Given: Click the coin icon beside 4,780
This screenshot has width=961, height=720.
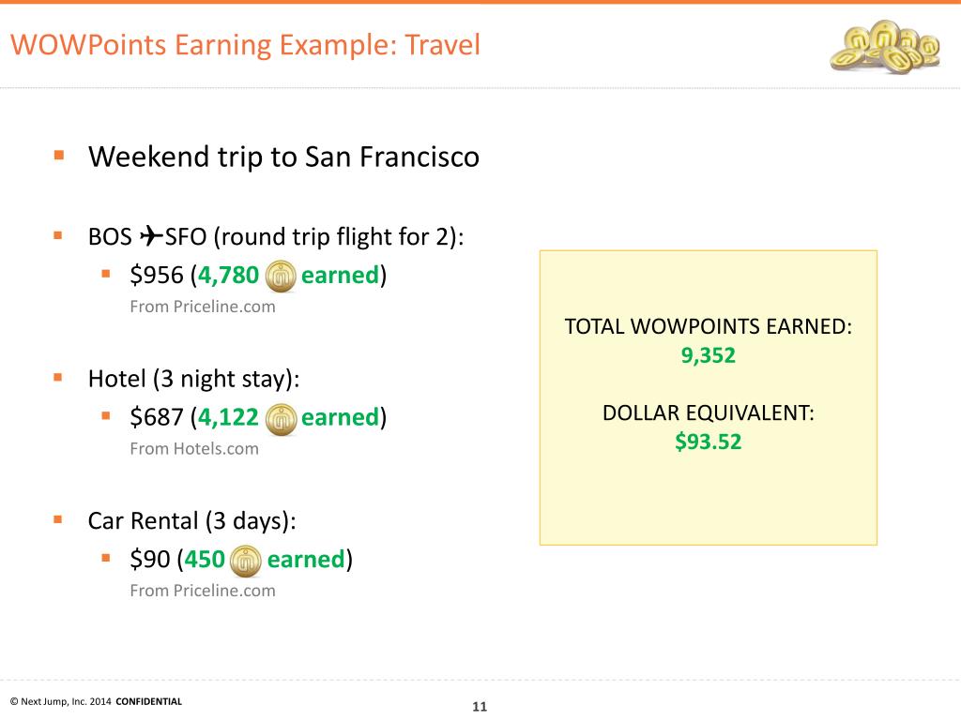Looking at the screenshot, I should click(281, 277).
